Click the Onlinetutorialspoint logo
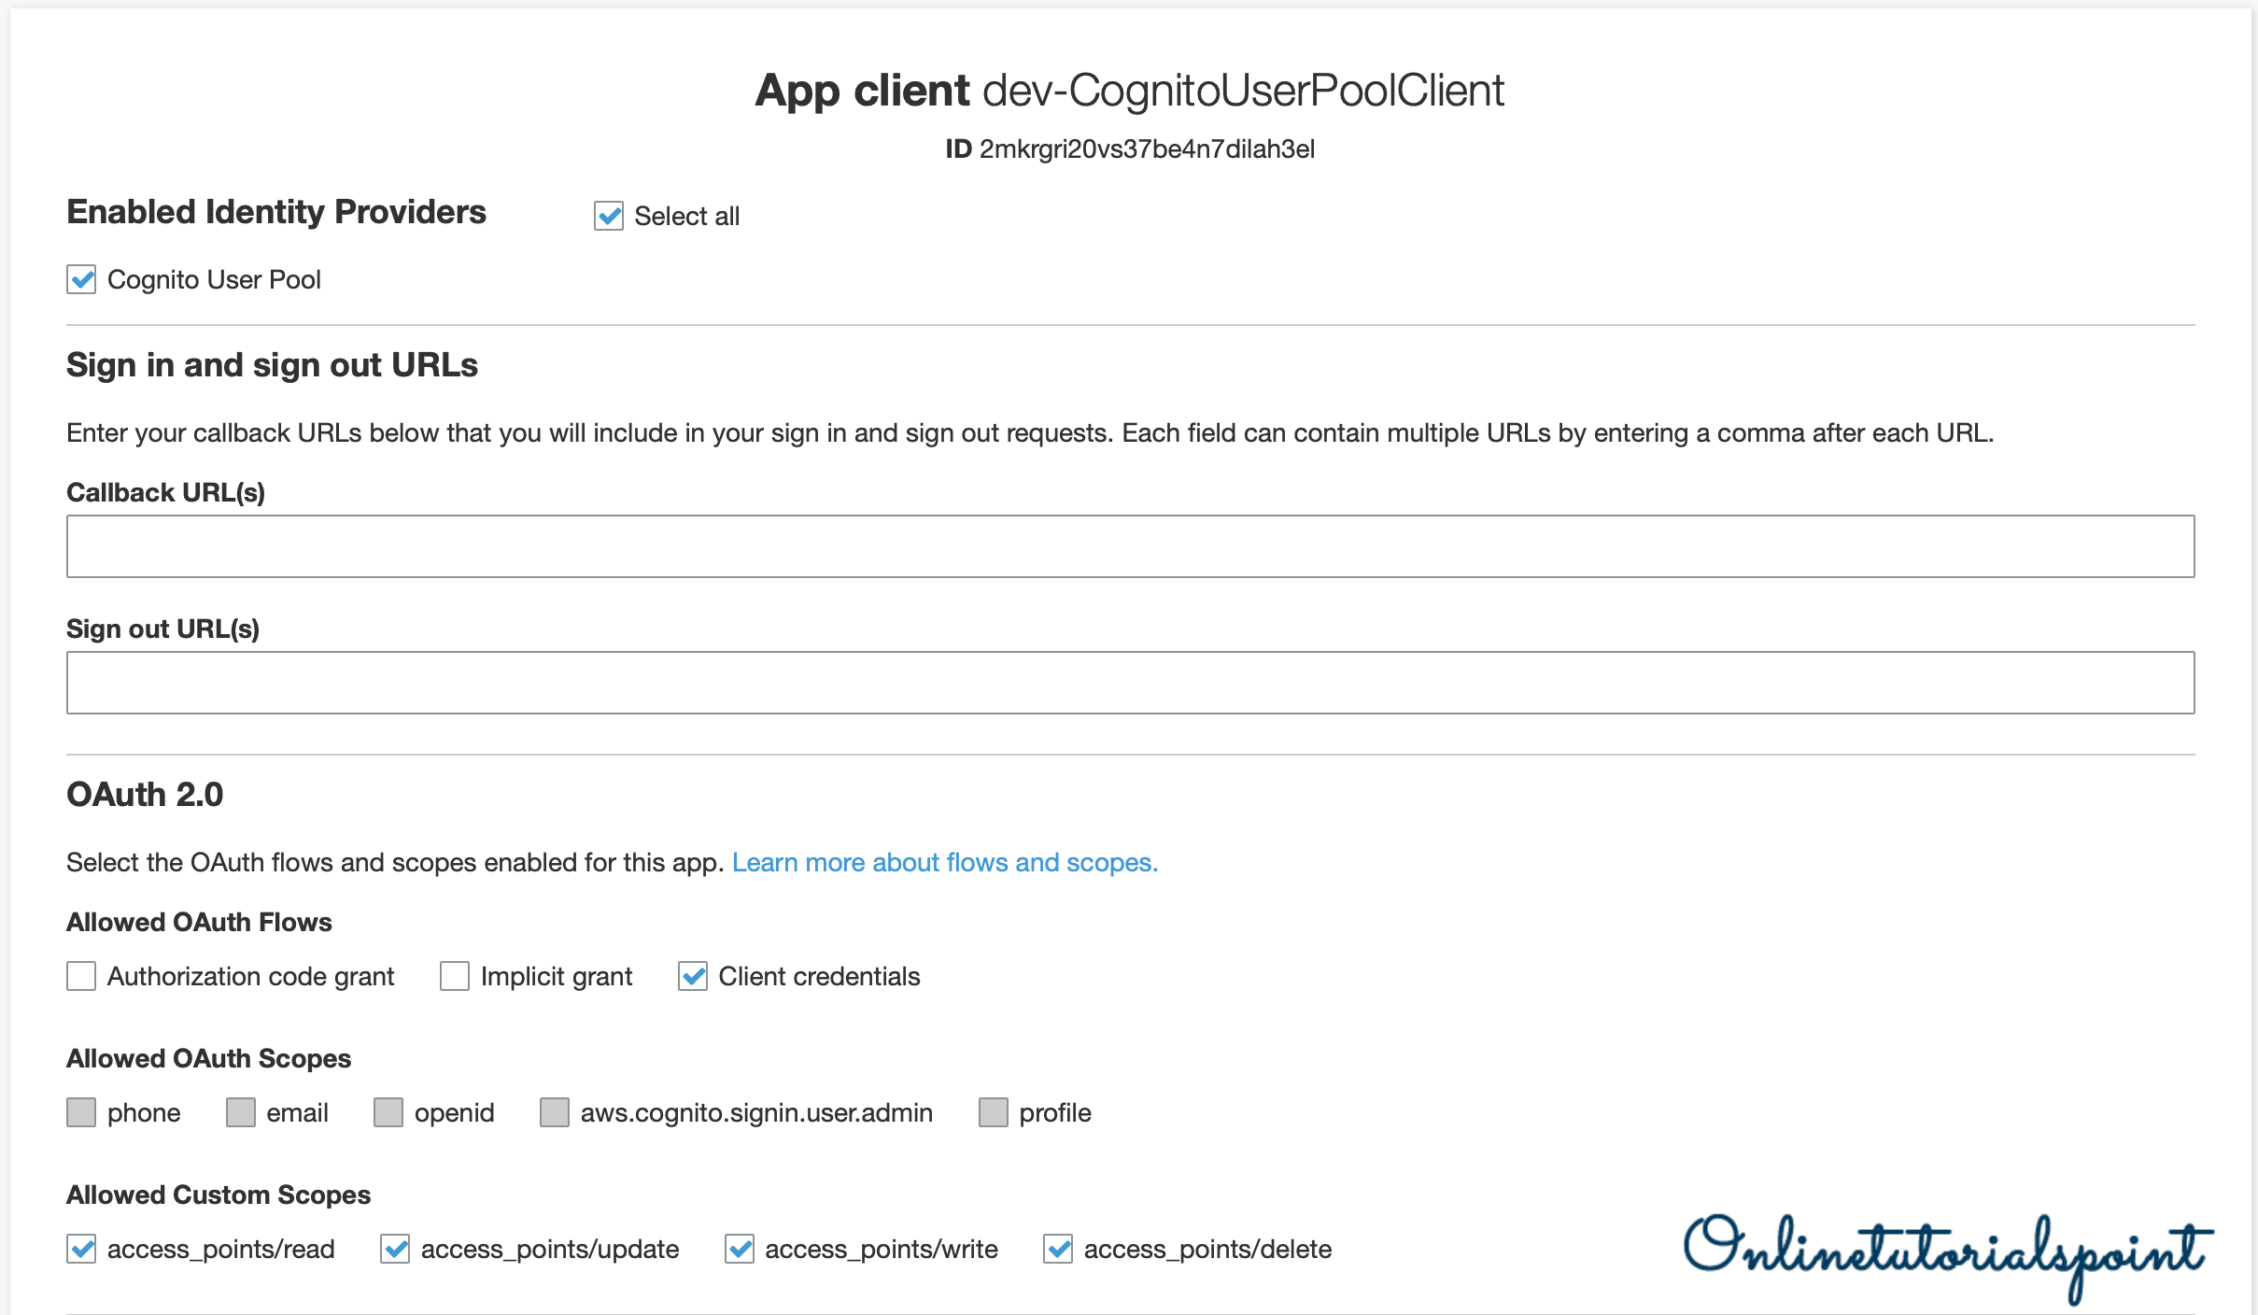 click(1947, 1251)
